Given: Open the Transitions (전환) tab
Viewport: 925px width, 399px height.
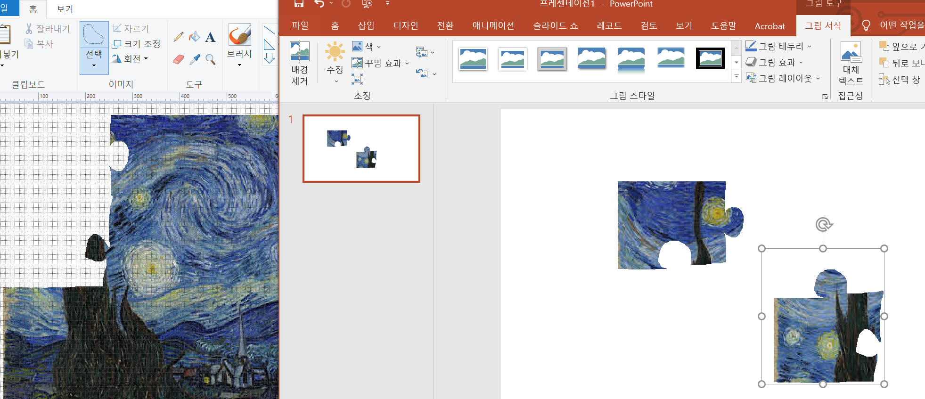Looking at the screenshot, I should (445, 25).
